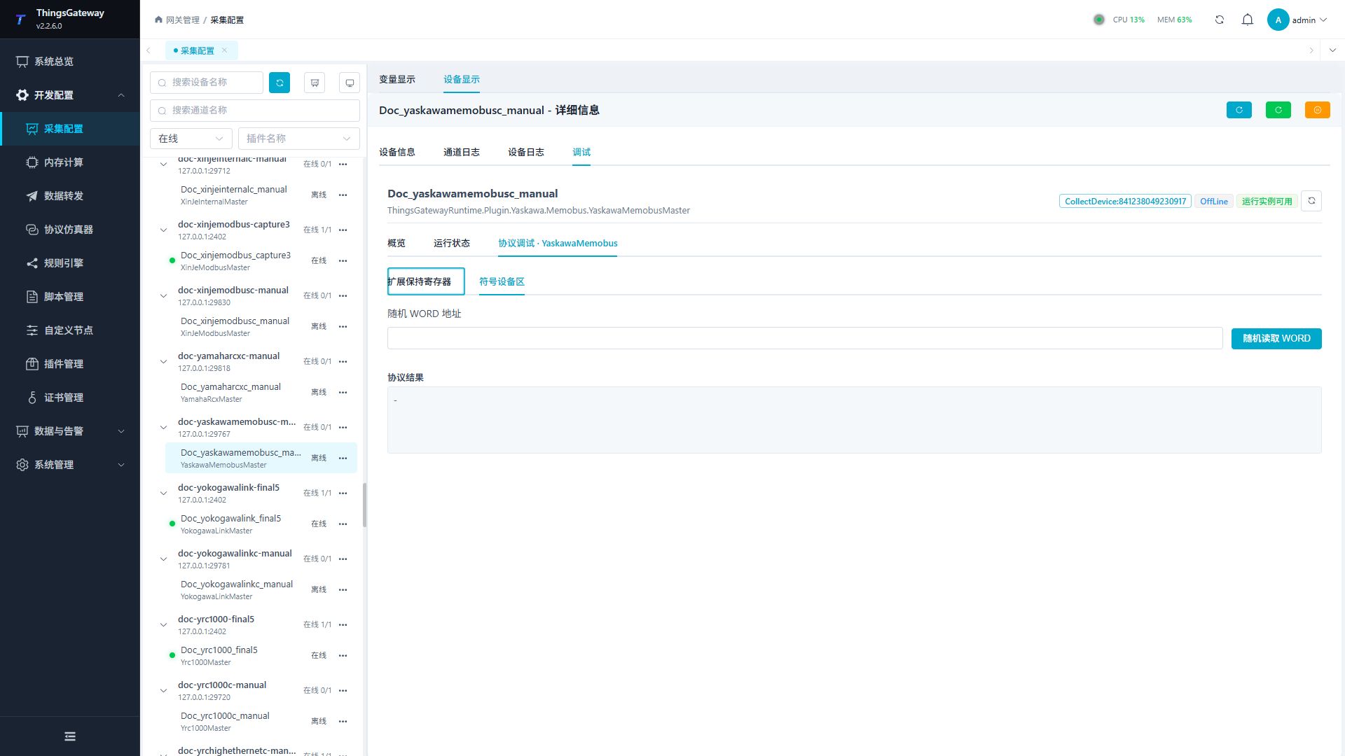The height and width of the screenshot is (756, 1345).
Task: Switch to the 变量显示 tab
Action: point(397,79)
